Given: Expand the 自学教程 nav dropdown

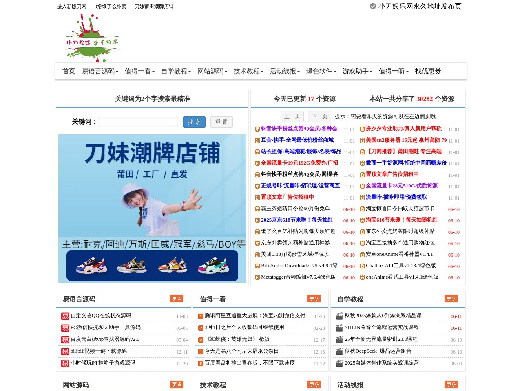Looking at the screenshot, I should pyautogui.click(x=176, y=71).
